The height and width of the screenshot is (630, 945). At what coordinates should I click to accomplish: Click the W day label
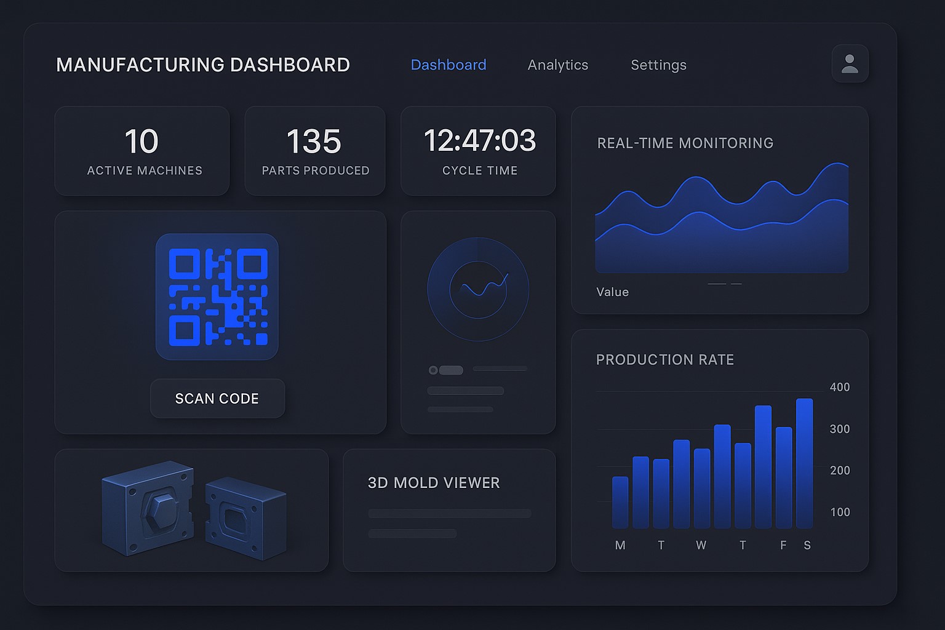pyautogui.click(x=701, y=545)
